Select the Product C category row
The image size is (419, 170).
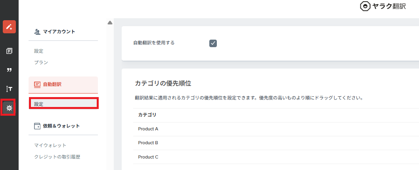click(276, 157)
